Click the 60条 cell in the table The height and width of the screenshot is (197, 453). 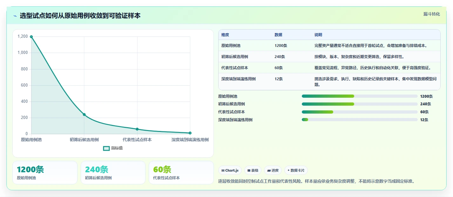click(279, 68)
